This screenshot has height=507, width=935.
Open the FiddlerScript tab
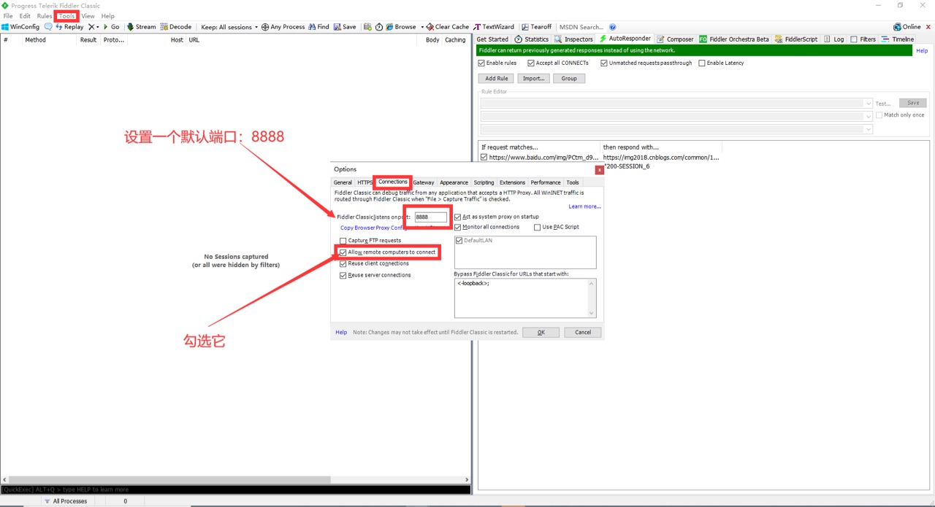[x=796, y=39]
